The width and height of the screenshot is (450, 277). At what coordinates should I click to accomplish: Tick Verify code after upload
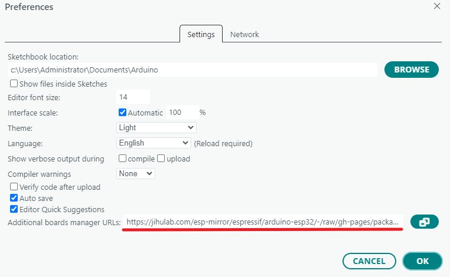[14, 187]
